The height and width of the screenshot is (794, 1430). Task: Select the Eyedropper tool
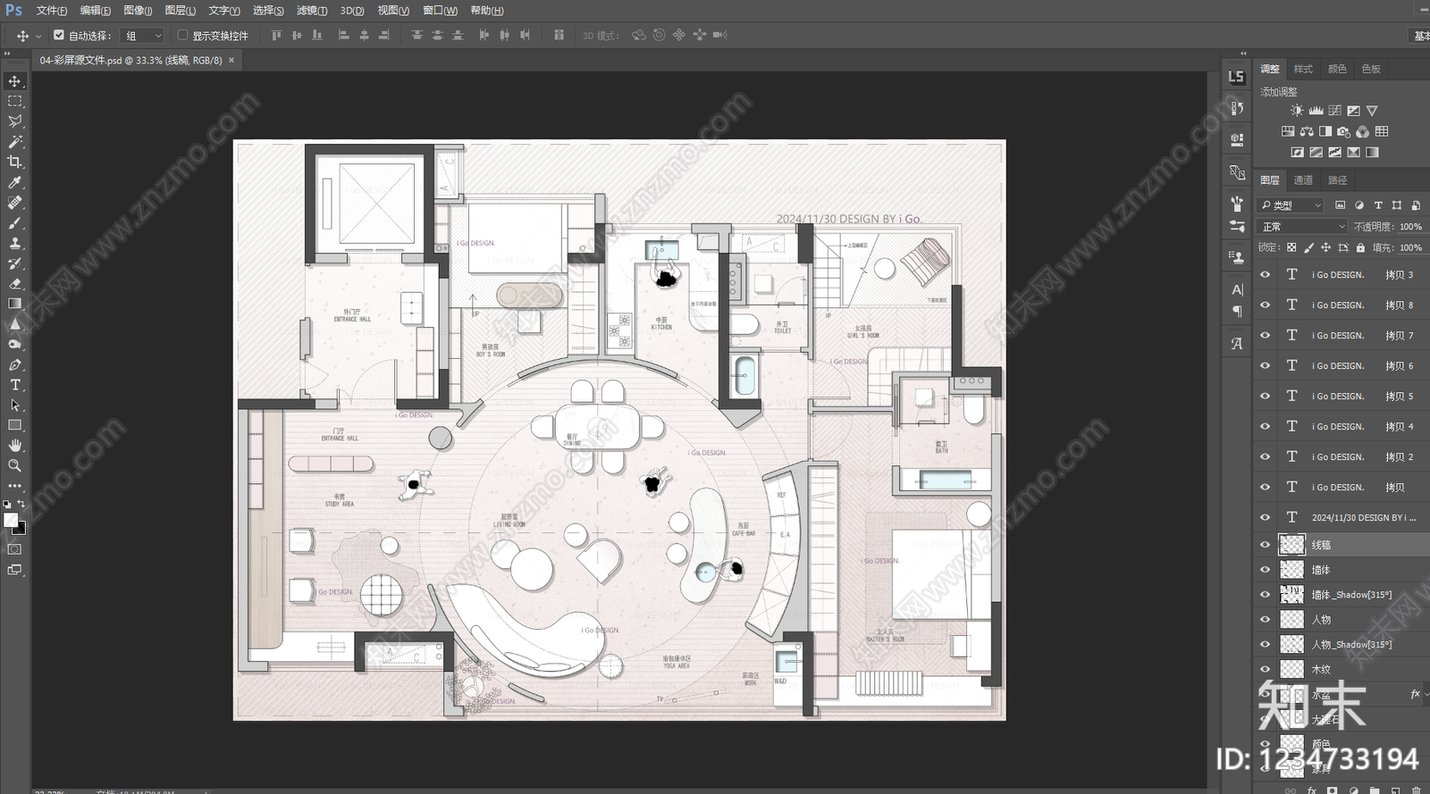pyautogui.click(x=14, y=182)
